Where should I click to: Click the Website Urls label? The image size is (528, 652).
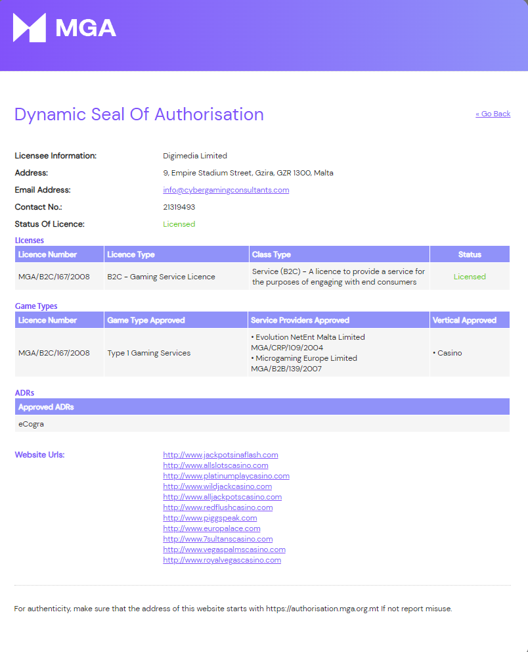click(x=39, y=455)
